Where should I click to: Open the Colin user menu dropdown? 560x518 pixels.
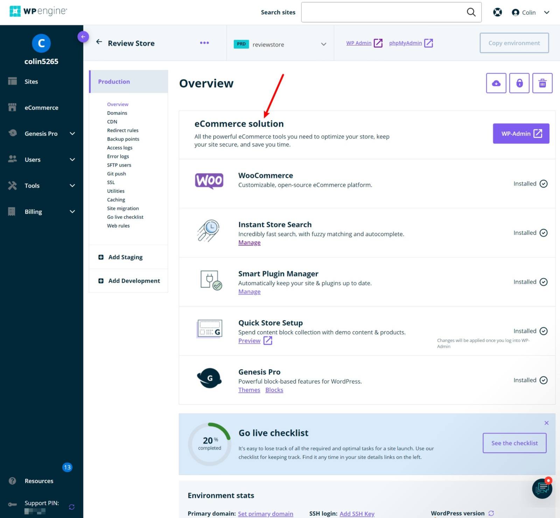pyautogui.click(x=531, y=12)
